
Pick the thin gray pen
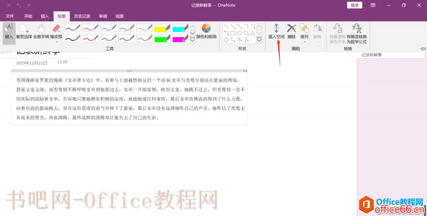click(144, 28)
